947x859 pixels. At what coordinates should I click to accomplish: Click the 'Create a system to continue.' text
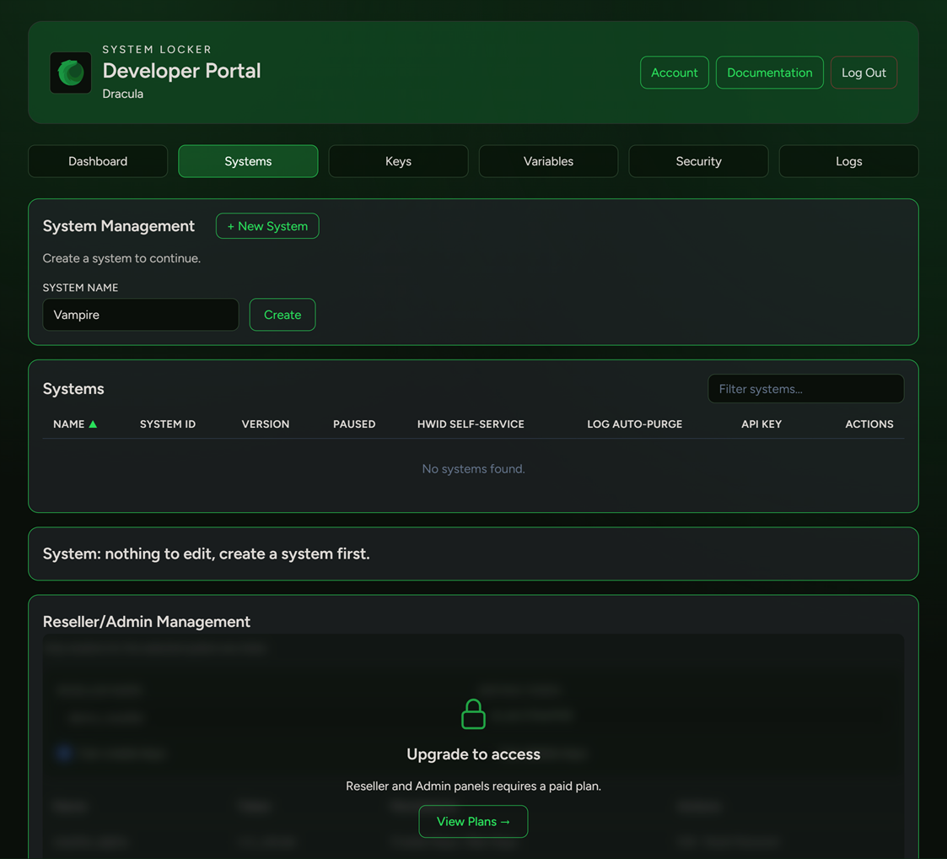(121, 259)
